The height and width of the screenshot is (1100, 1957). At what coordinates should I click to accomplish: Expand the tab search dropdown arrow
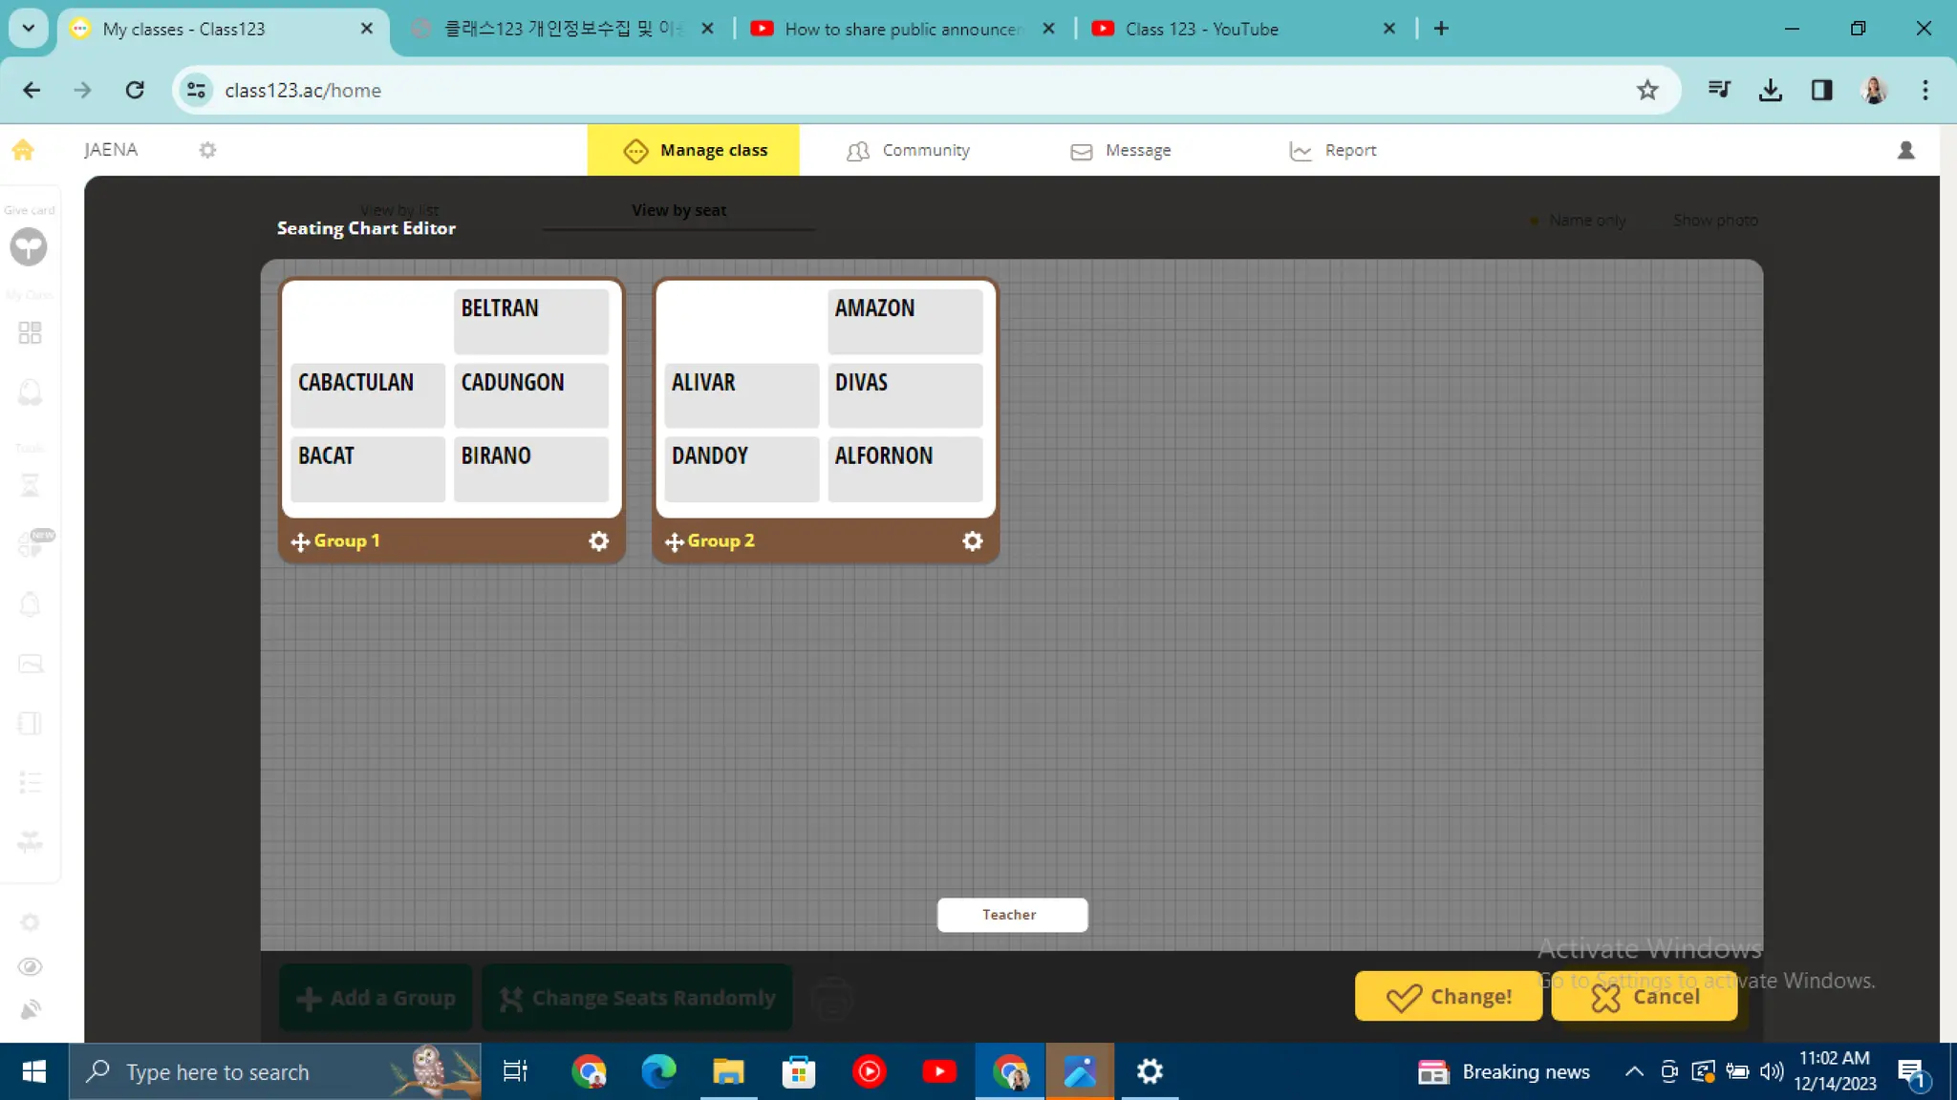pos(29,29)
